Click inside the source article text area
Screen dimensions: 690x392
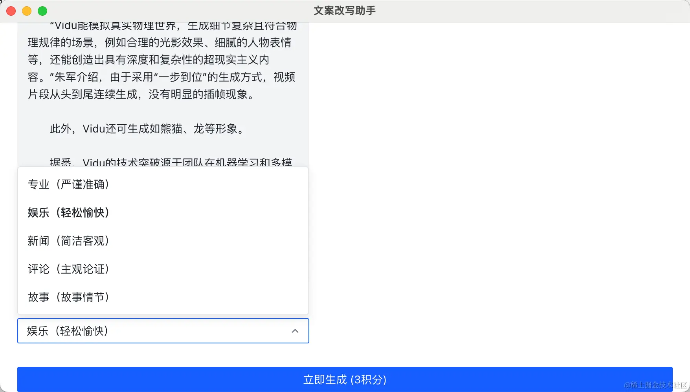[x=163, y=94]
